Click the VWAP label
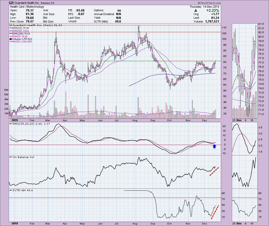The image size is (269, 226). pyautogui.click(x=73, y=21)
